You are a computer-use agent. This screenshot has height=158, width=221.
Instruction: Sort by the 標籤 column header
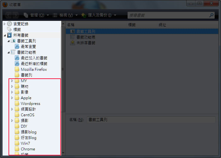click(x=142, y=25)
